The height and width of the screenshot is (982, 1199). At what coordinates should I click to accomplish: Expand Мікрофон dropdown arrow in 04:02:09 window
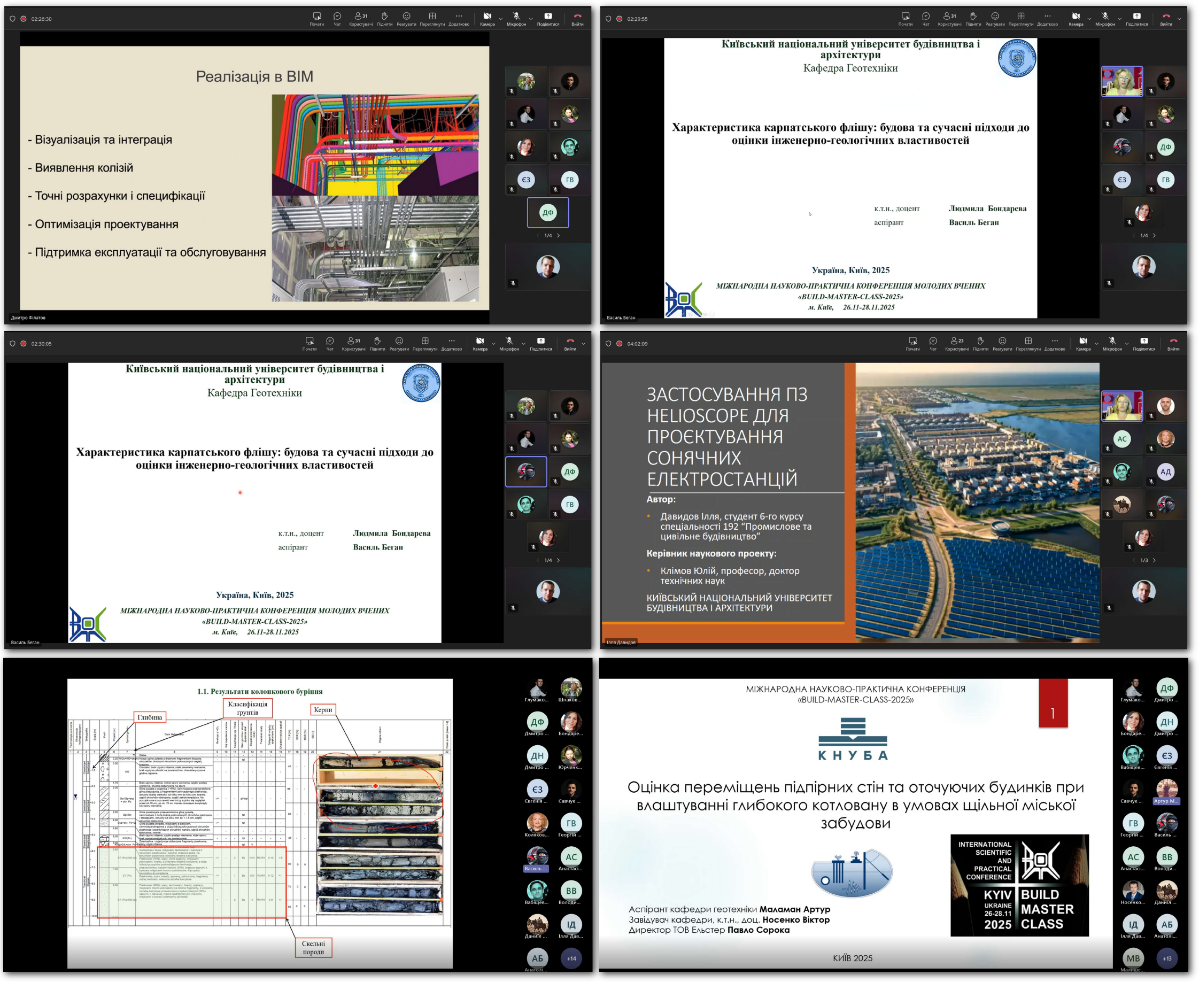pos(1127,344)
